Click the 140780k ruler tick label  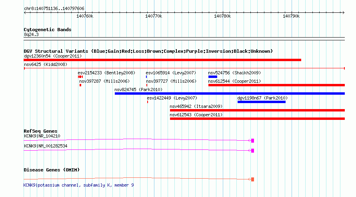(222, 16)
